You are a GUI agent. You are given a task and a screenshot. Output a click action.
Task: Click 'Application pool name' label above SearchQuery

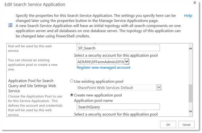click(x=93, y=101)
